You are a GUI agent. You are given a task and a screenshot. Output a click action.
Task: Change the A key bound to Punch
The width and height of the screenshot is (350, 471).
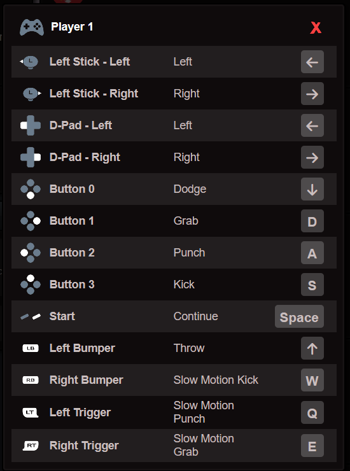pyautogui.click(x=312, y=253)
